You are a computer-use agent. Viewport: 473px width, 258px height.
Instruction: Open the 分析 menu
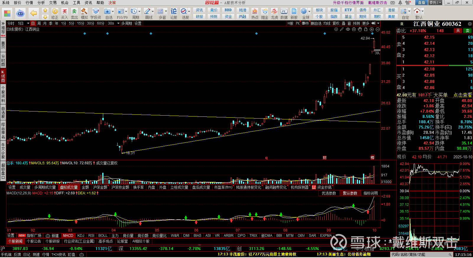point(41,3)
